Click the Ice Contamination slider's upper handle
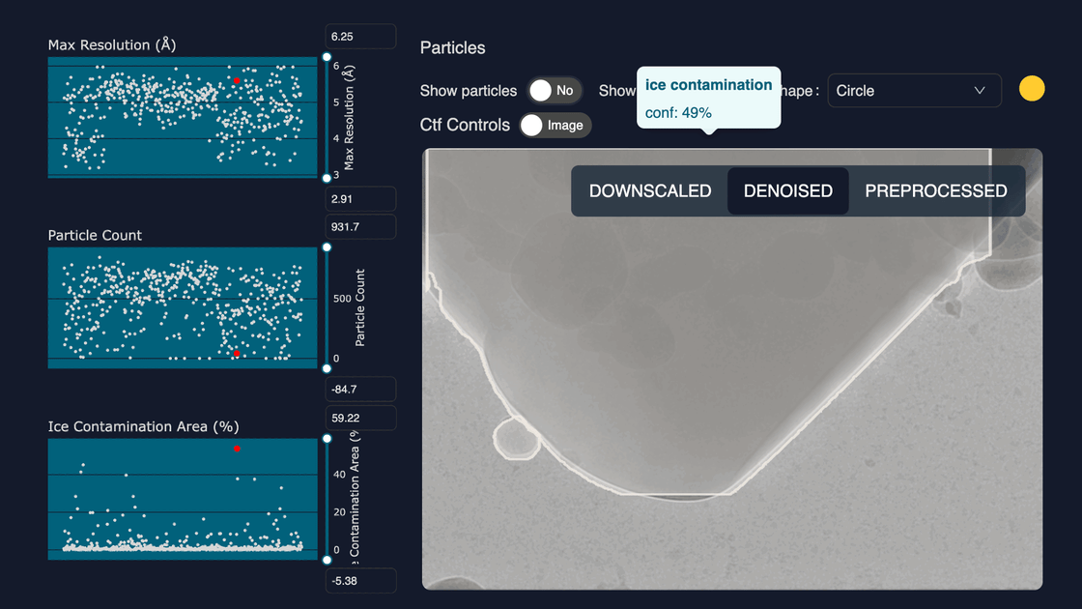Viewport: 1082px width, 609px height. pos(327,440)
